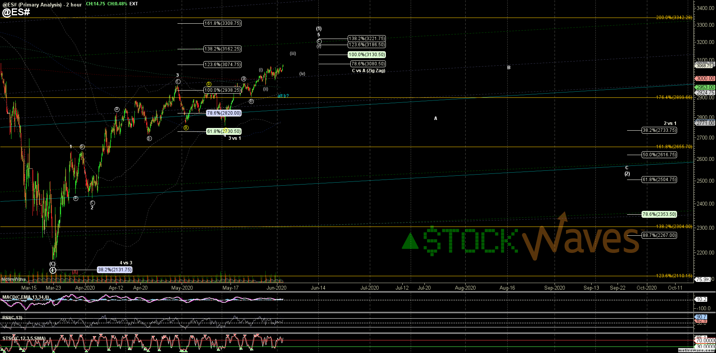Select the '138.2%(3162.25)' Fibonacci label
The image size is (716, 353).
223,49
